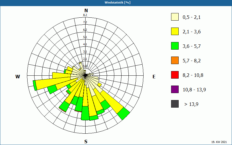Click the S compass label
The image size is (232, 145).
[86, 142]
